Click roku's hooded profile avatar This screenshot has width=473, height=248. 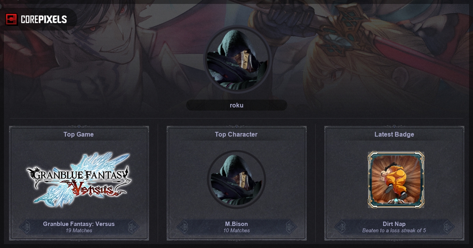click(236, 59)
